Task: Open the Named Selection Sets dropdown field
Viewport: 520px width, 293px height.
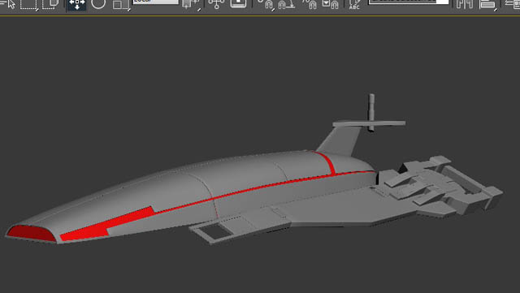Action: click(x=409, y=2)
